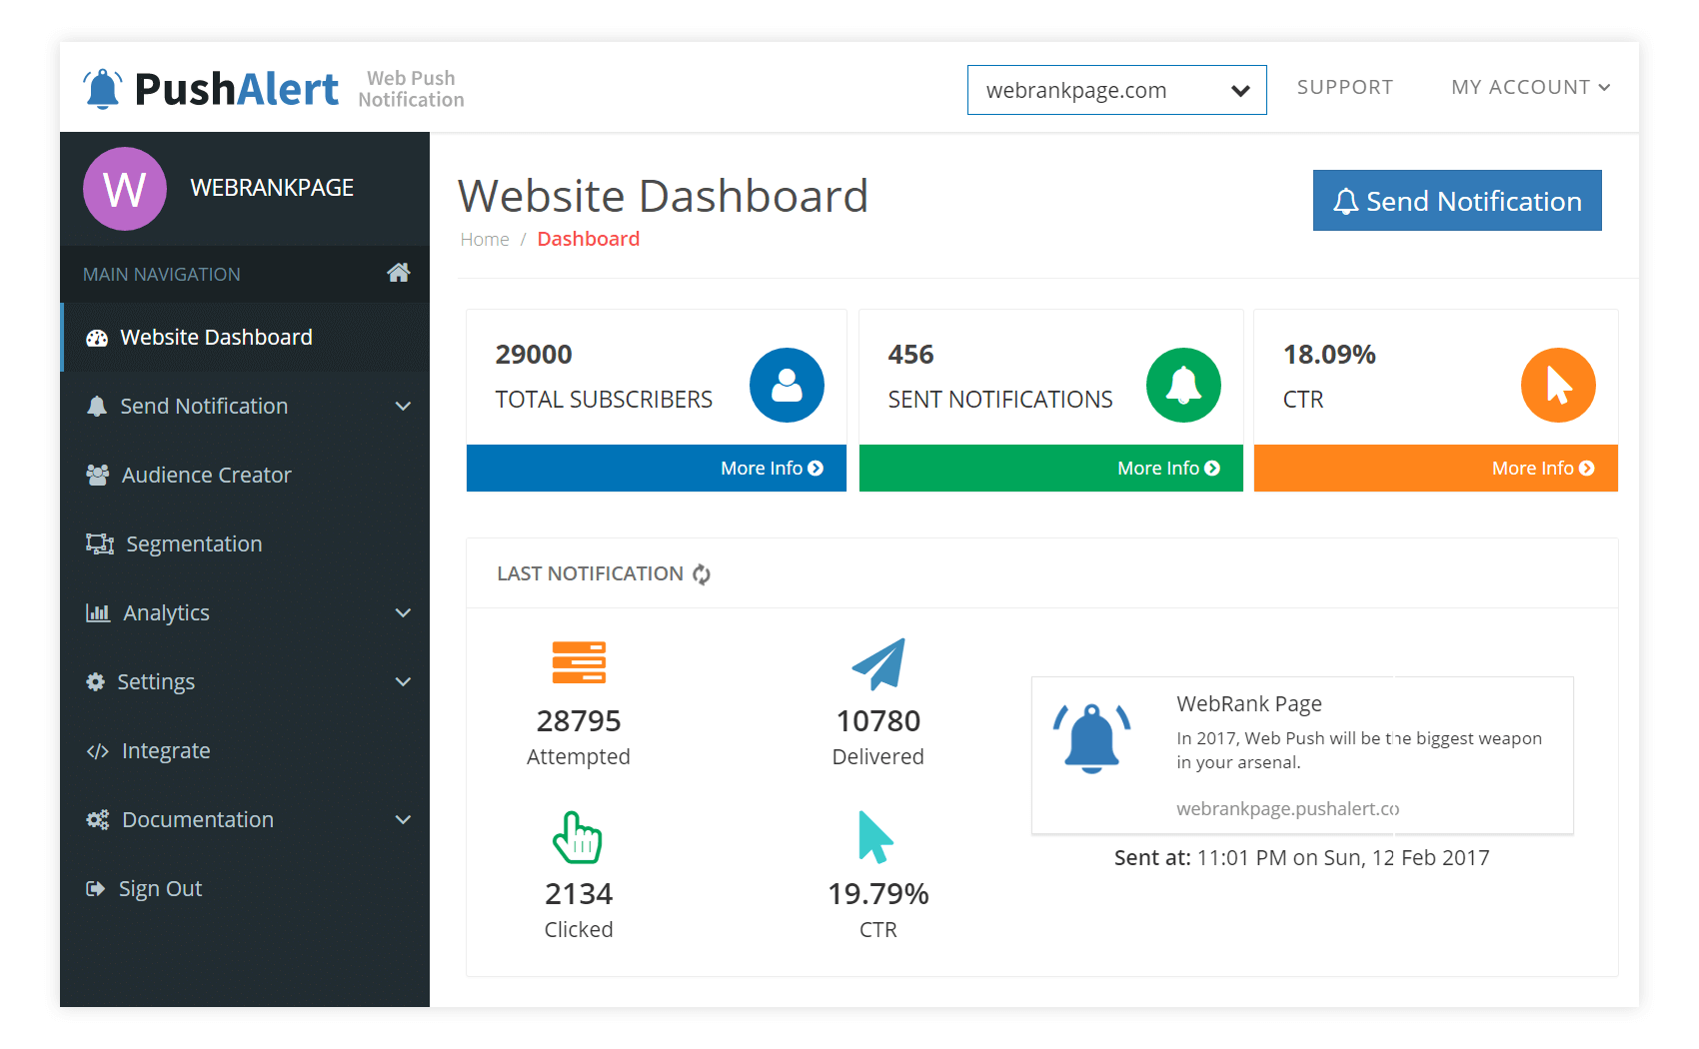Expand the Settings menu
The height and width of the screenshot is (1049, 1699).
(x=404, y=681)
